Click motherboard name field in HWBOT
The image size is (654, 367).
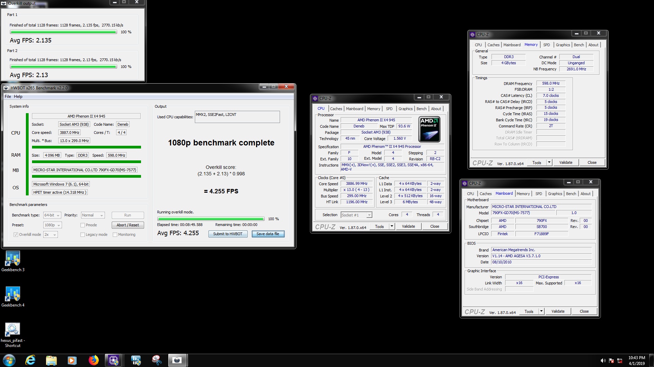(x=84, y=170)
